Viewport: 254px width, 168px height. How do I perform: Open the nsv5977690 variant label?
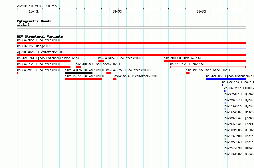[x=239, y=148]
